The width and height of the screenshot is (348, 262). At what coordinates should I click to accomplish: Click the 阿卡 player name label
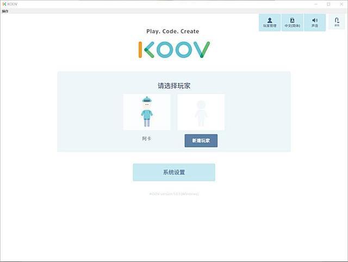pos(147,139)
